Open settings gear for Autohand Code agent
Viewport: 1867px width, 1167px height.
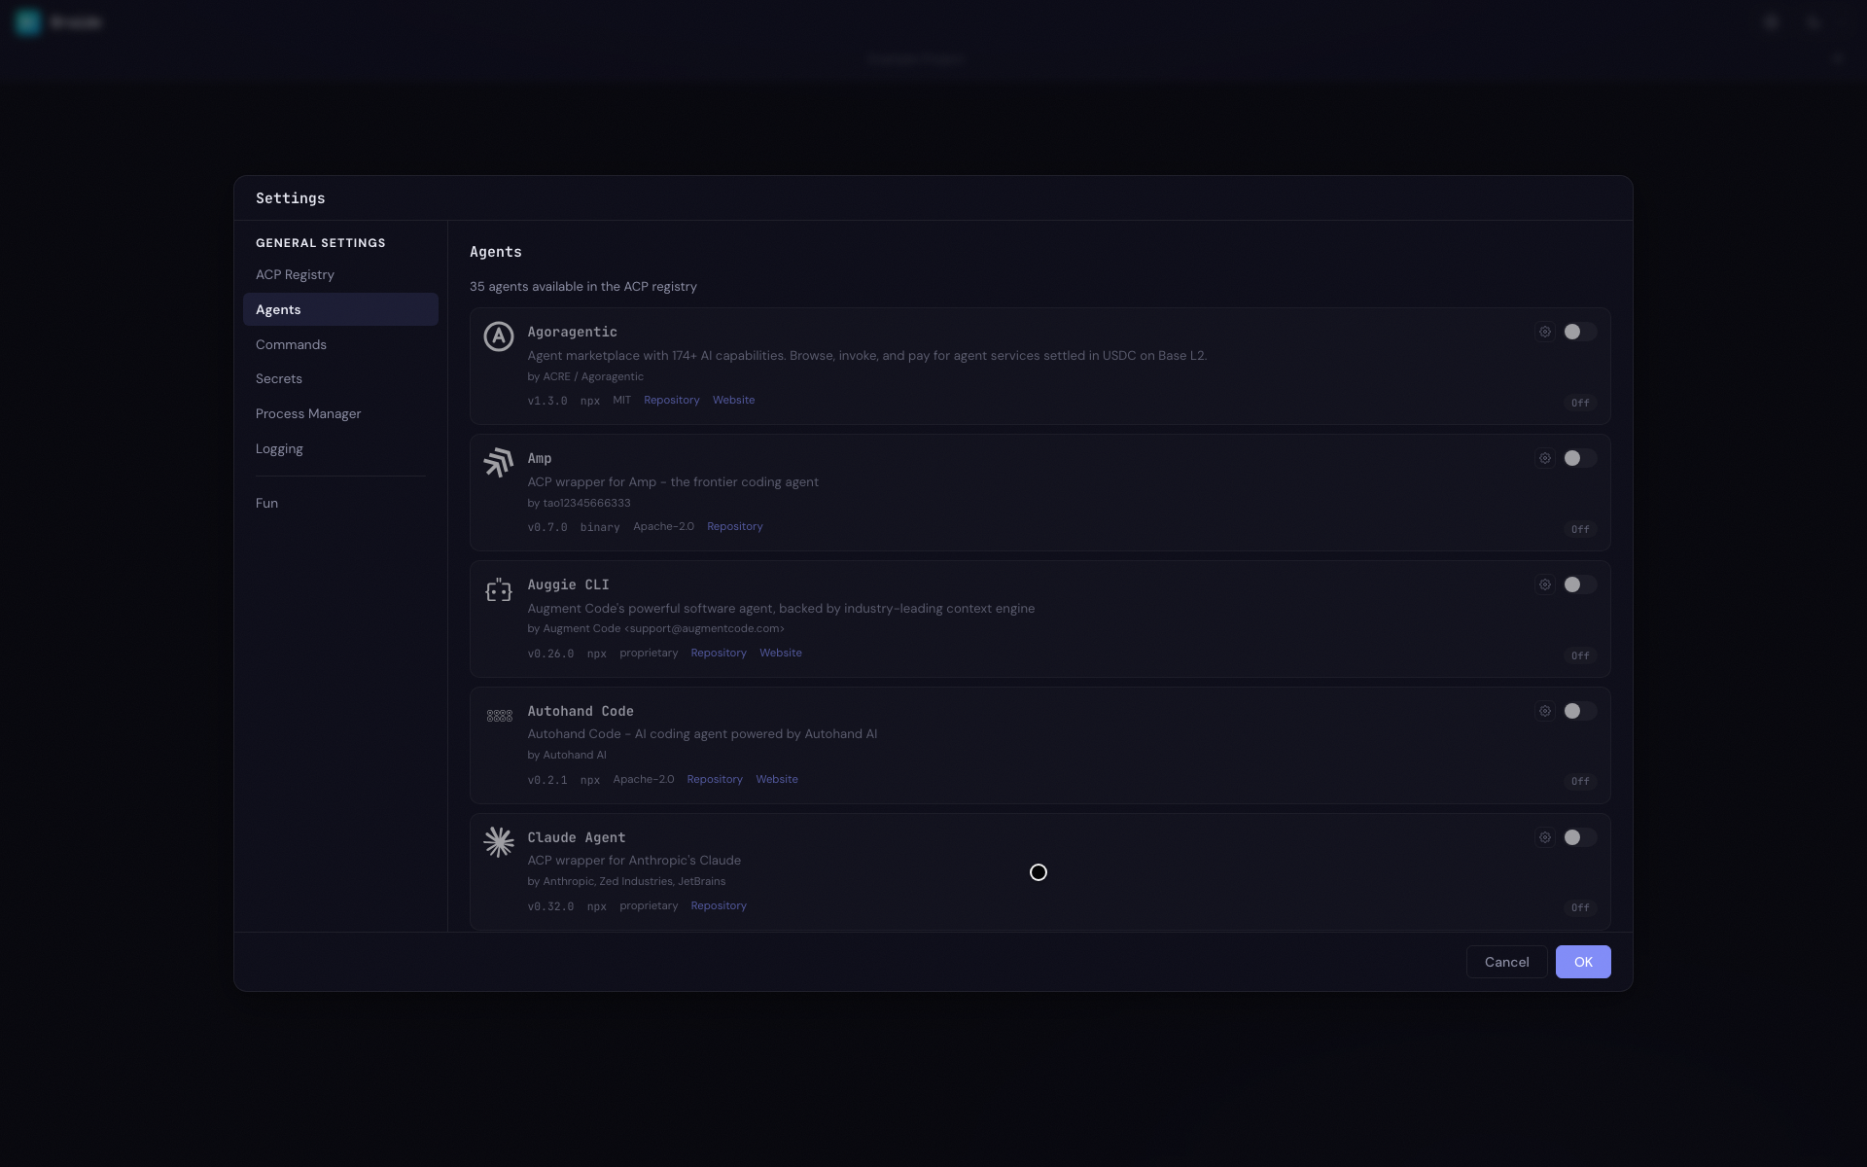point(1544,711)
